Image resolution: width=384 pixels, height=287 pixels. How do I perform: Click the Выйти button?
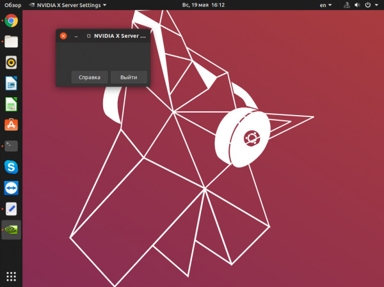click(129, 77)
